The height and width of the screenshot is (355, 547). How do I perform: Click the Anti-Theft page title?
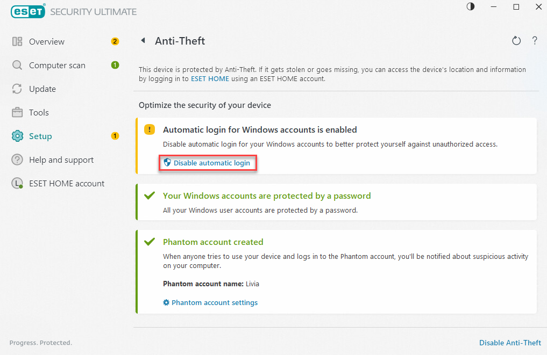180,41
